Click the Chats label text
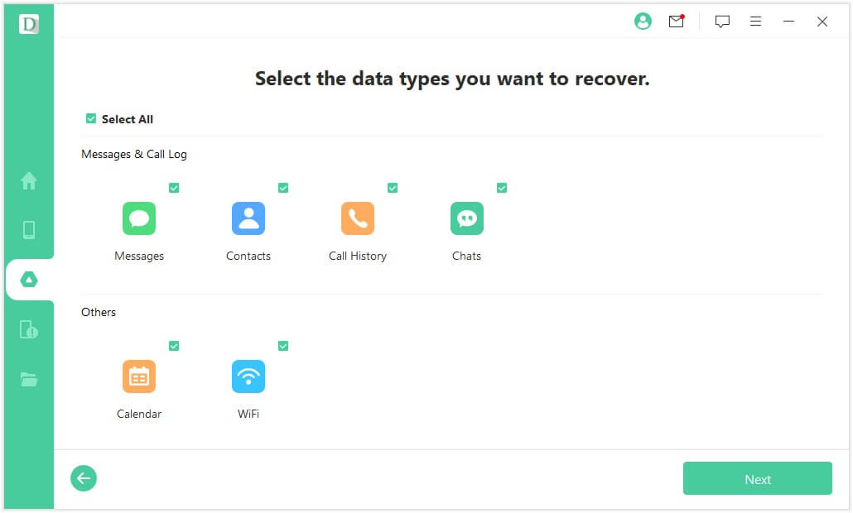The width and height of the screenshot is (853, 513). point(467,256)
